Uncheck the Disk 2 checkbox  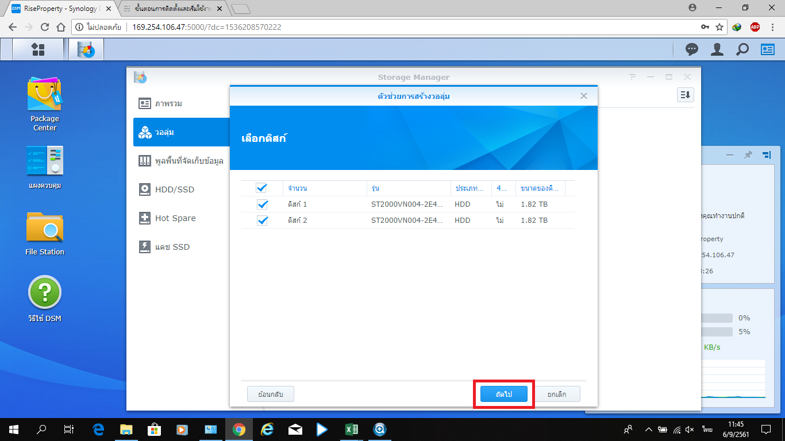tap(262, 220)
